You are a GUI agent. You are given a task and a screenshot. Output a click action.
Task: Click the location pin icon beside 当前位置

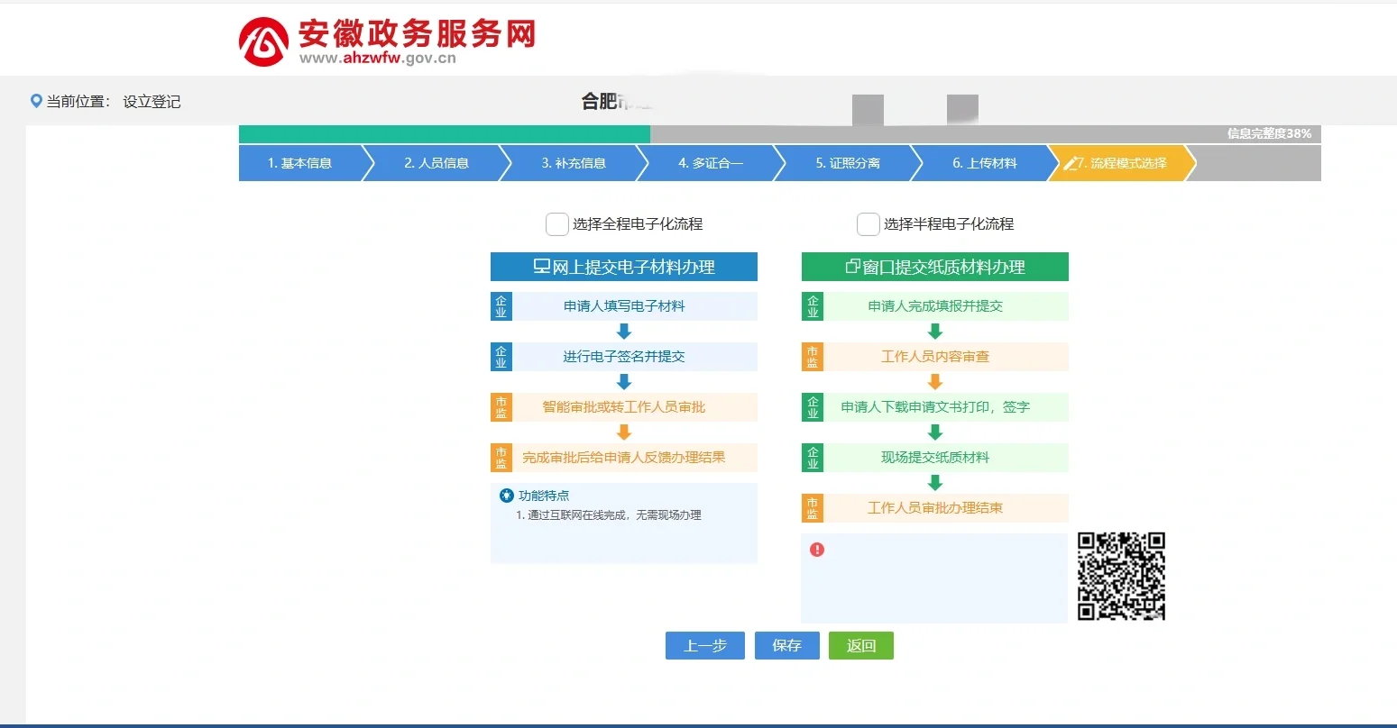pyautogui.click(x=36, y=101)
